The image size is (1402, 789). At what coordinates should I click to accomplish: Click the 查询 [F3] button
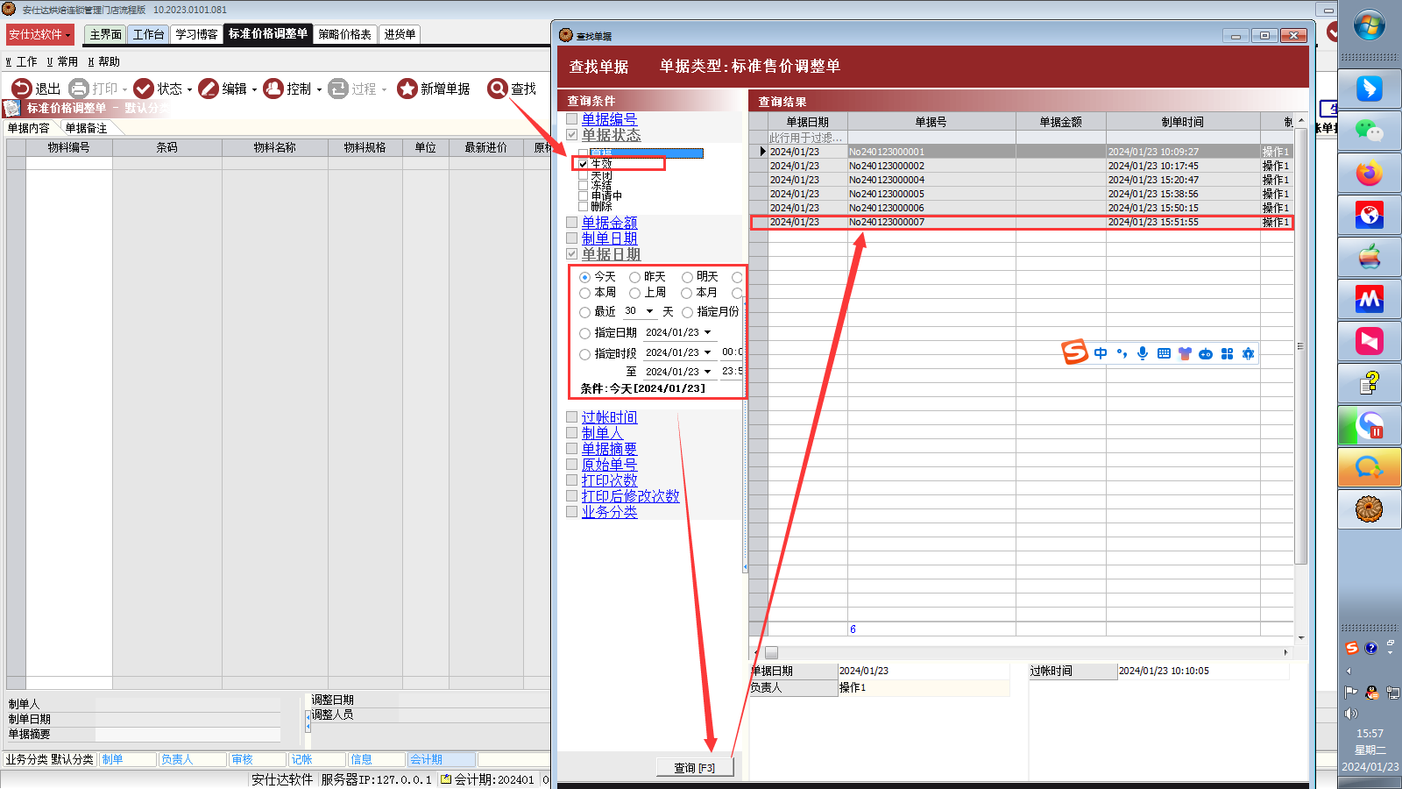695,767
